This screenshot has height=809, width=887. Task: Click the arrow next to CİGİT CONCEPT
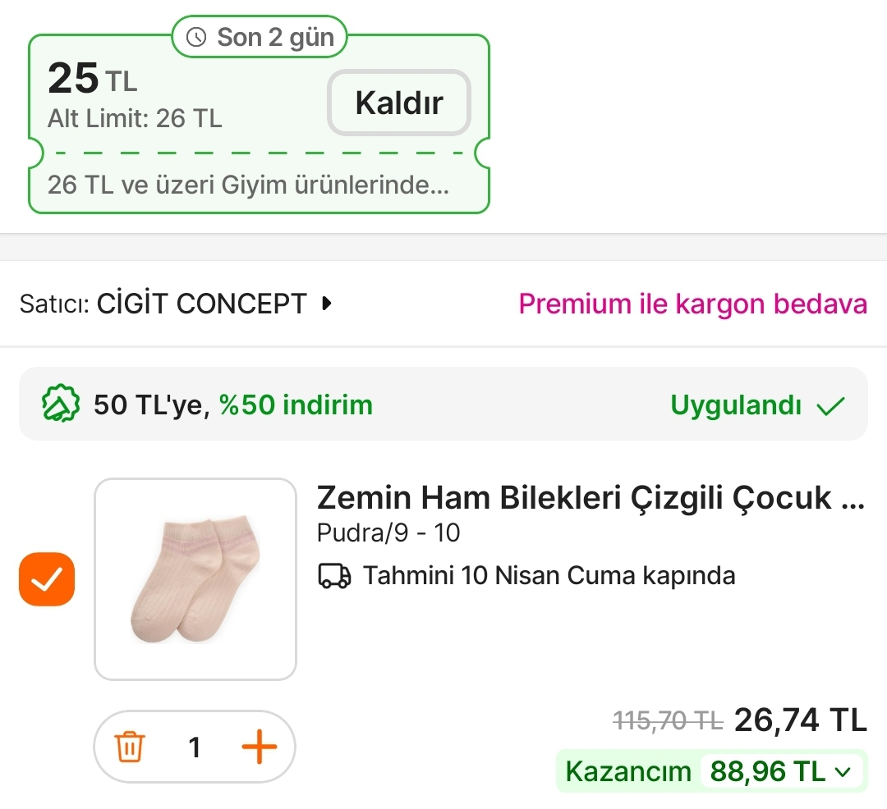(x=327, y=304)
